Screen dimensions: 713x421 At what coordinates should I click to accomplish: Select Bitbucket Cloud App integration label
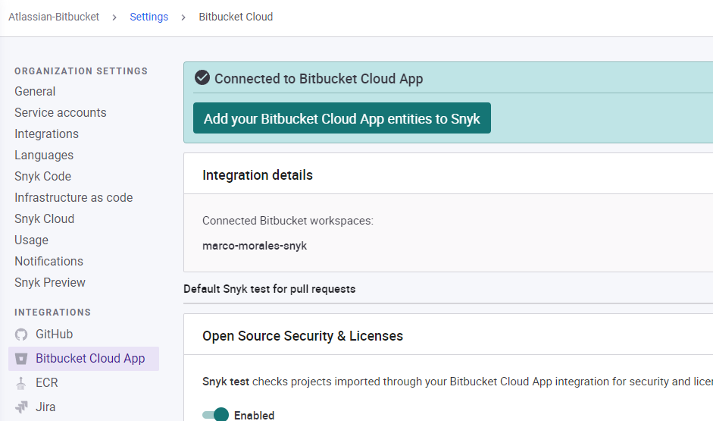(x=90, y=359)
